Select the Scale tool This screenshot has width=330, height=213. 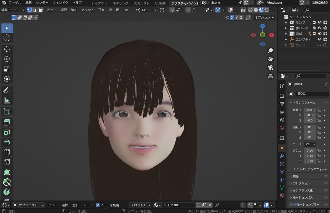tap(7, 69)
